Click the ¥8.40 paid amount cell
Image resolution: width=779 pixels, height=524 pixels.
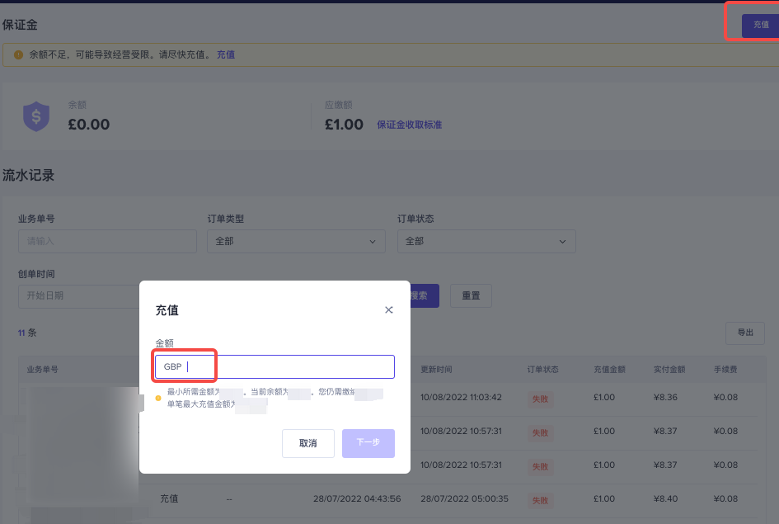665,498
